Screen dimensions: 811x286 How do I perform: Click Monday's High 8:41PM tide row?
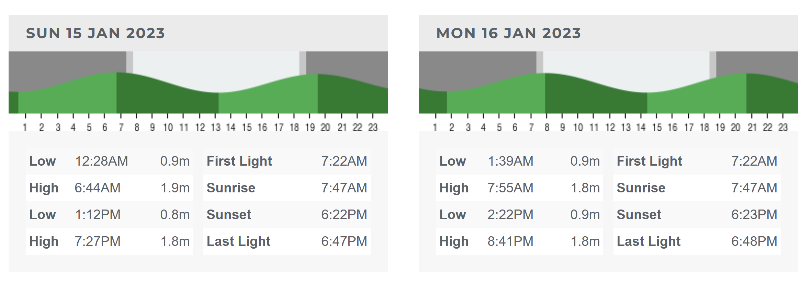[x=519, y=241]
